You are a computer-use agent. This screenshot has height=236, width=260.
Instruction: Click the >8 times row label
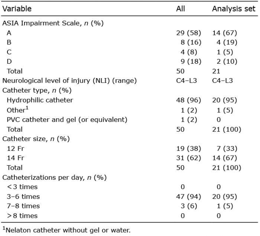click(x=22, y=216)
